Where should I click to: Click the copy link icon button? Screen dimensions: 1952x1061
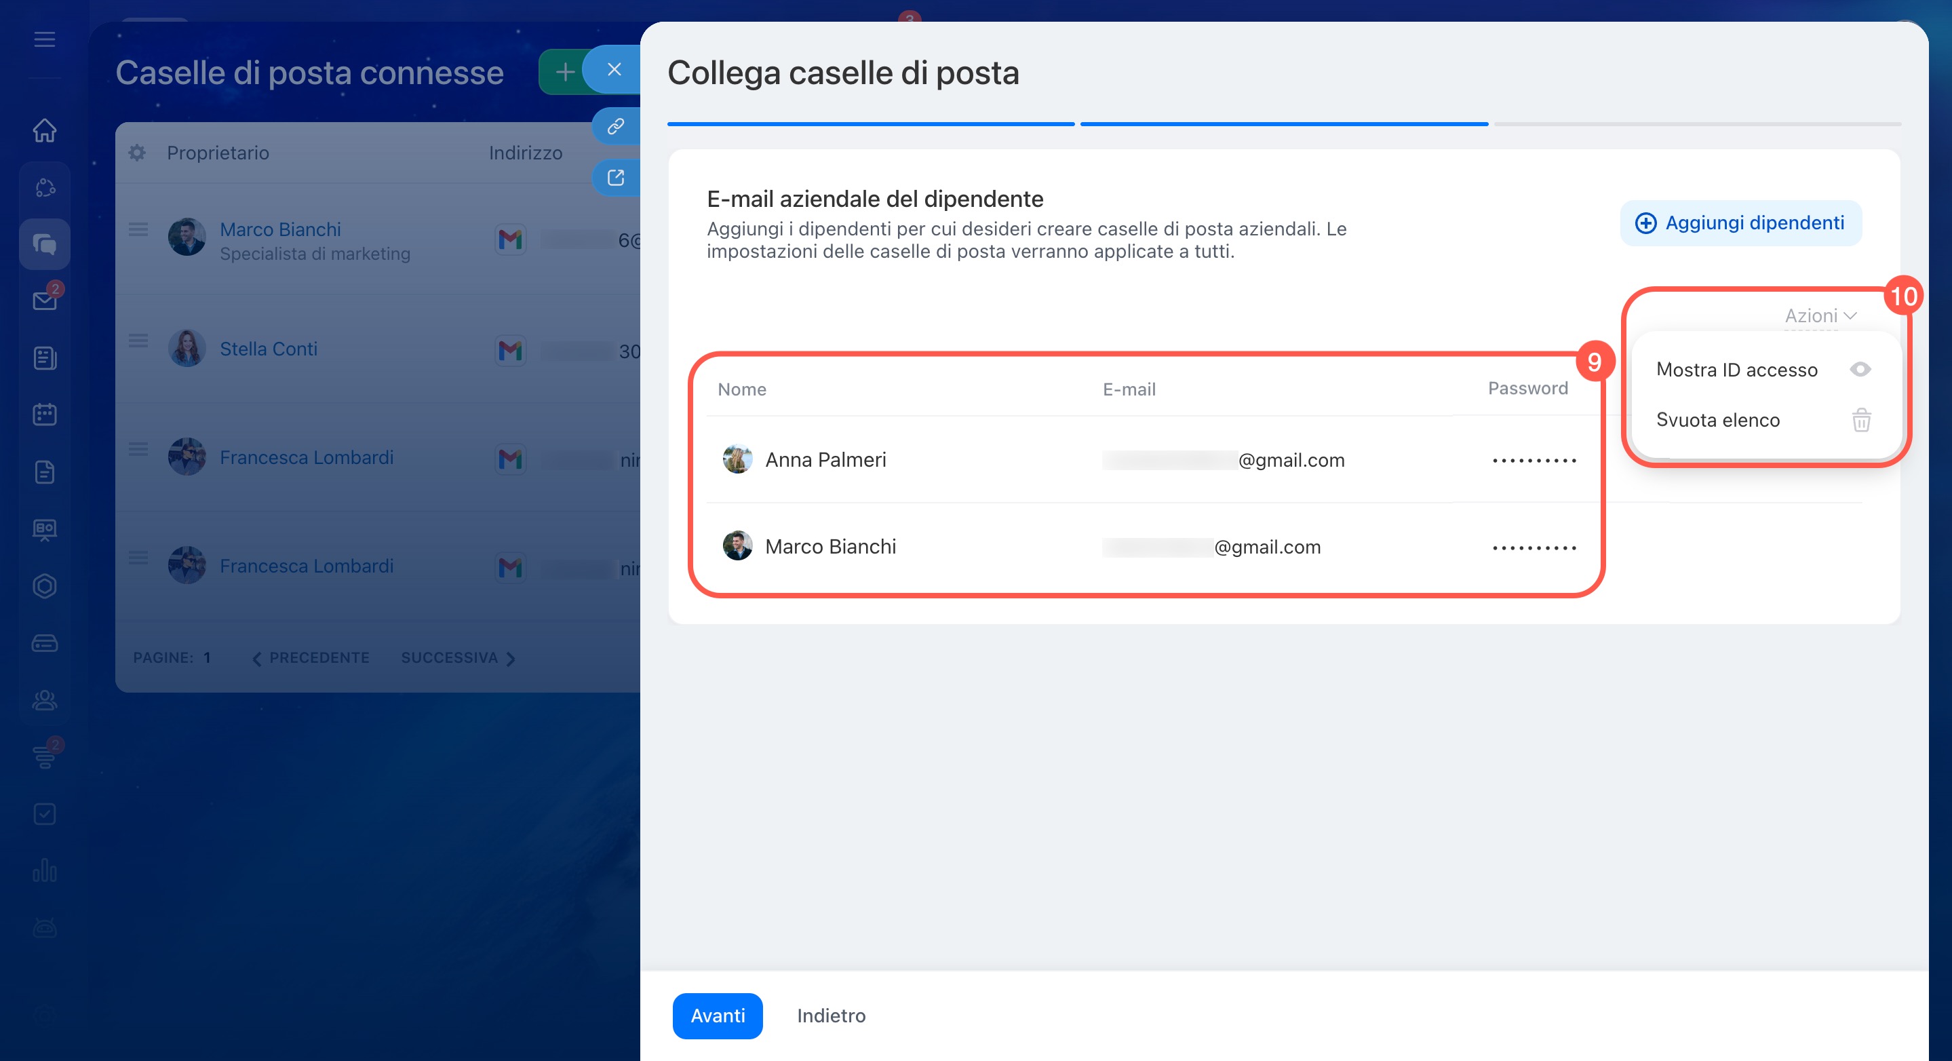pos(615,126)
